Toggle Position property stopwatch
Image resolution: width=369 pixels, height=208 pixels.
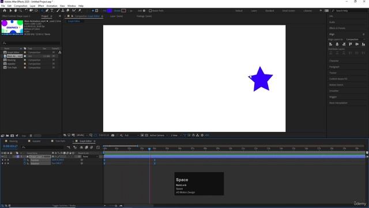tap(25, 160)
